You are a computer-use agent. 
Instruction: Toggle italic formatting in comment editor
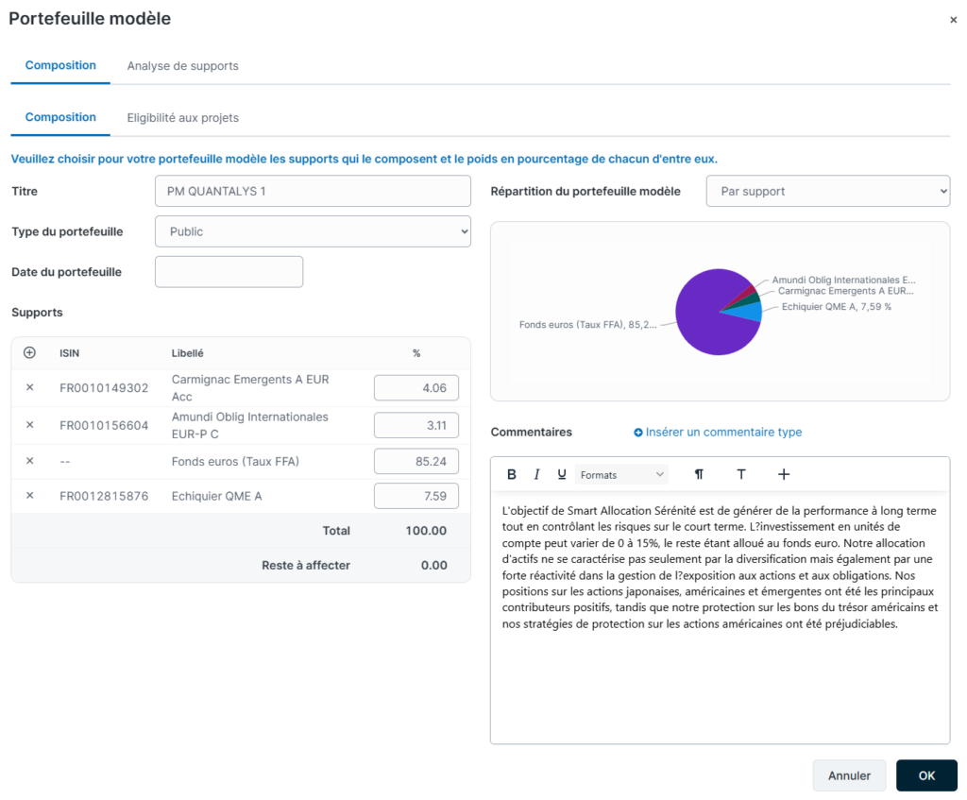coord(536,474)
